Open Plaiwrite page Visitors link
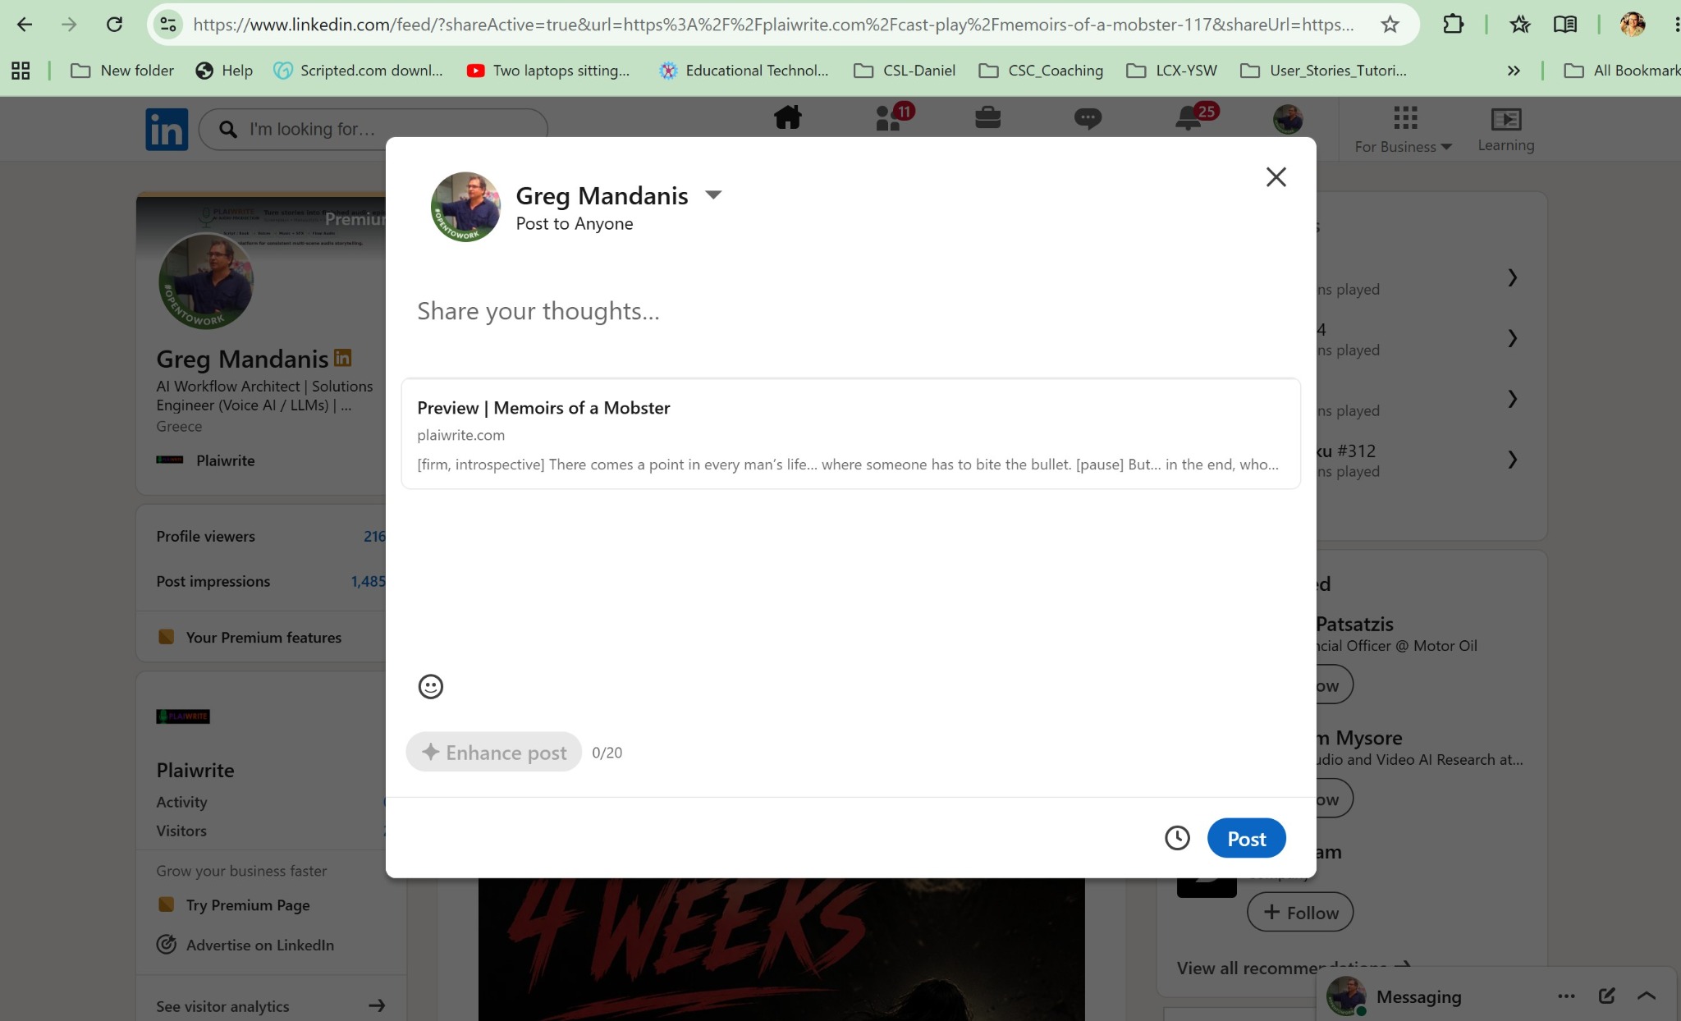Image resolution: width=1681 pixels, height=1021 pixels. pos(181,831)
